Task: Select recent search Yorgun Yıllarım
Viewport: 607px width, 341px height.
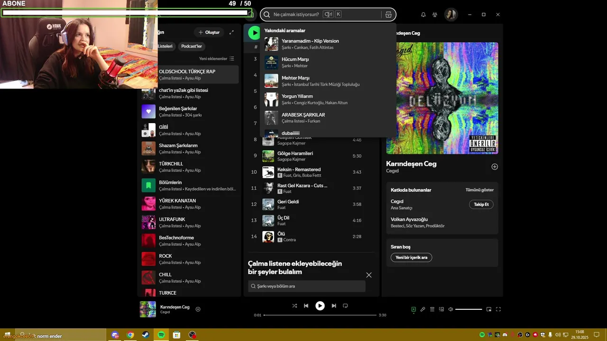Action: (x=328, y=99)
